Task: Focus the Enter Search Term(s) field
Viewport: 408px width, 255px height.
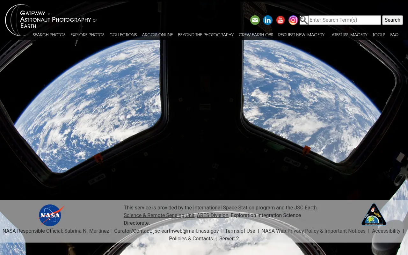Action: (344, 20)
